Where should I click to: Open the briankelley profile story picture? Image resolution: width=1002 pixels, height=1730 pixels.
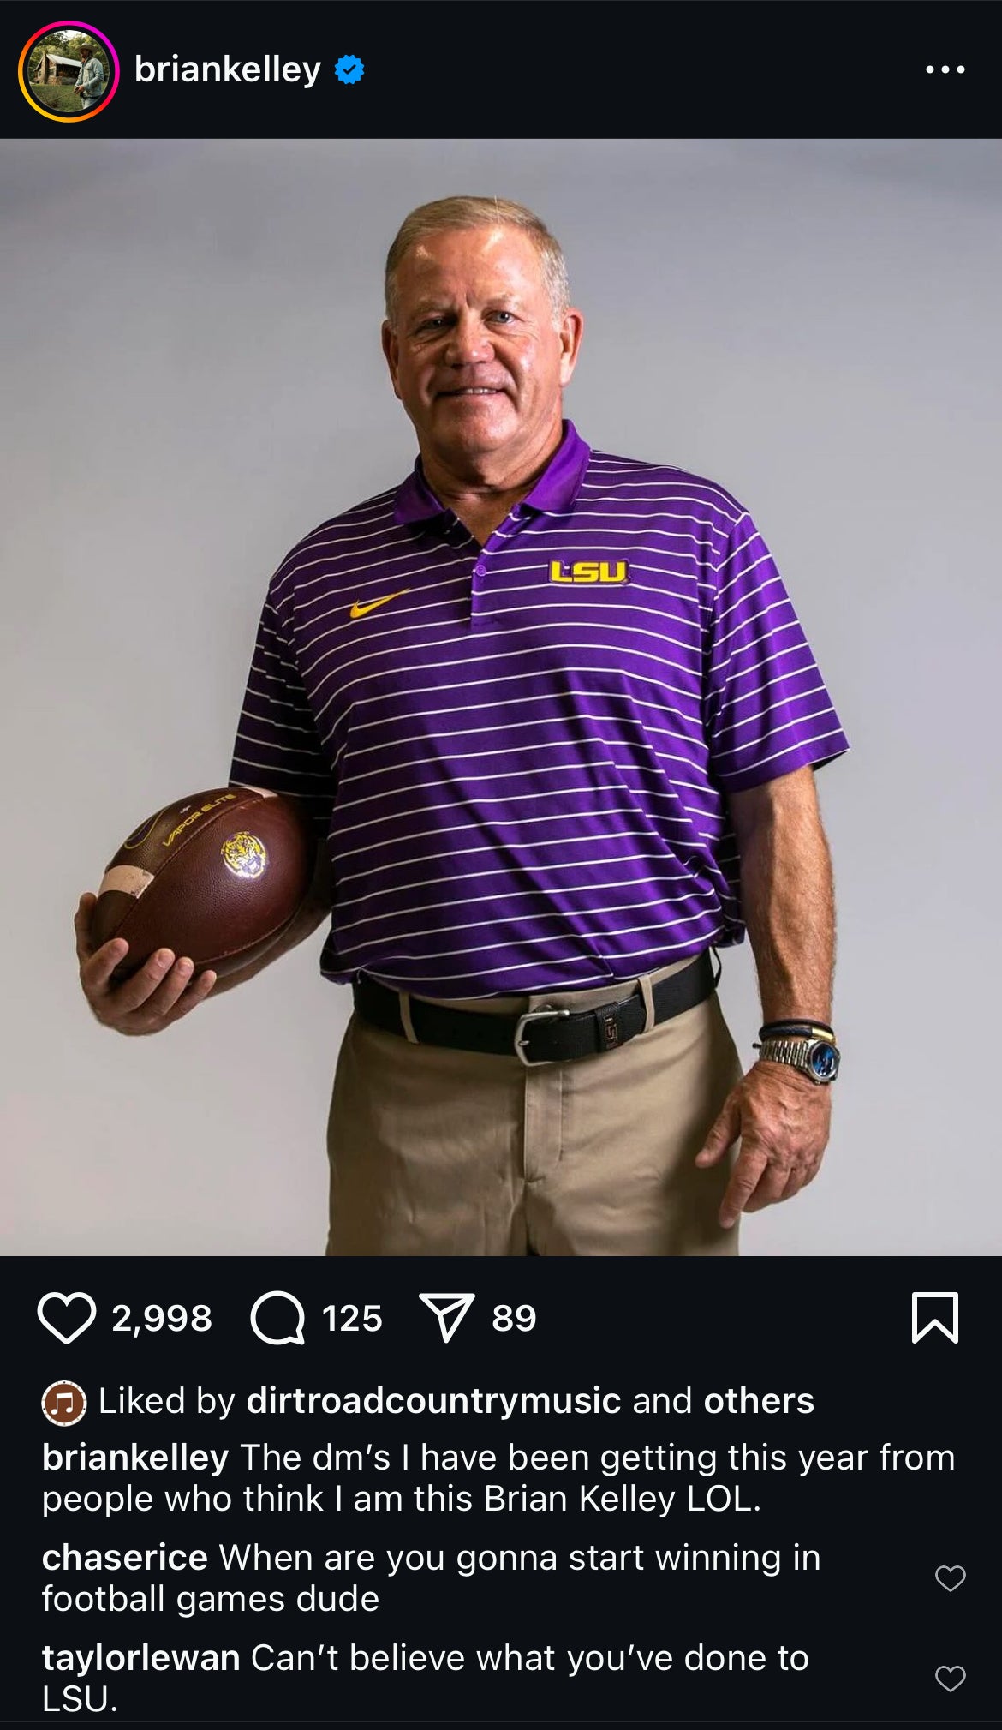(x=69, y=71)
